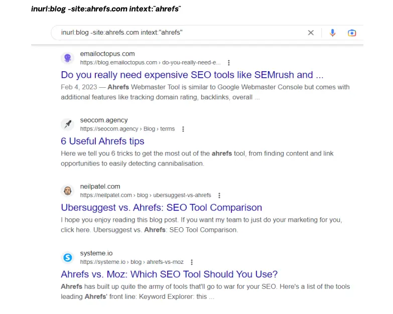The image size is (393, 314).
Task: Click inside the search query input field
Action: (181, 33)
